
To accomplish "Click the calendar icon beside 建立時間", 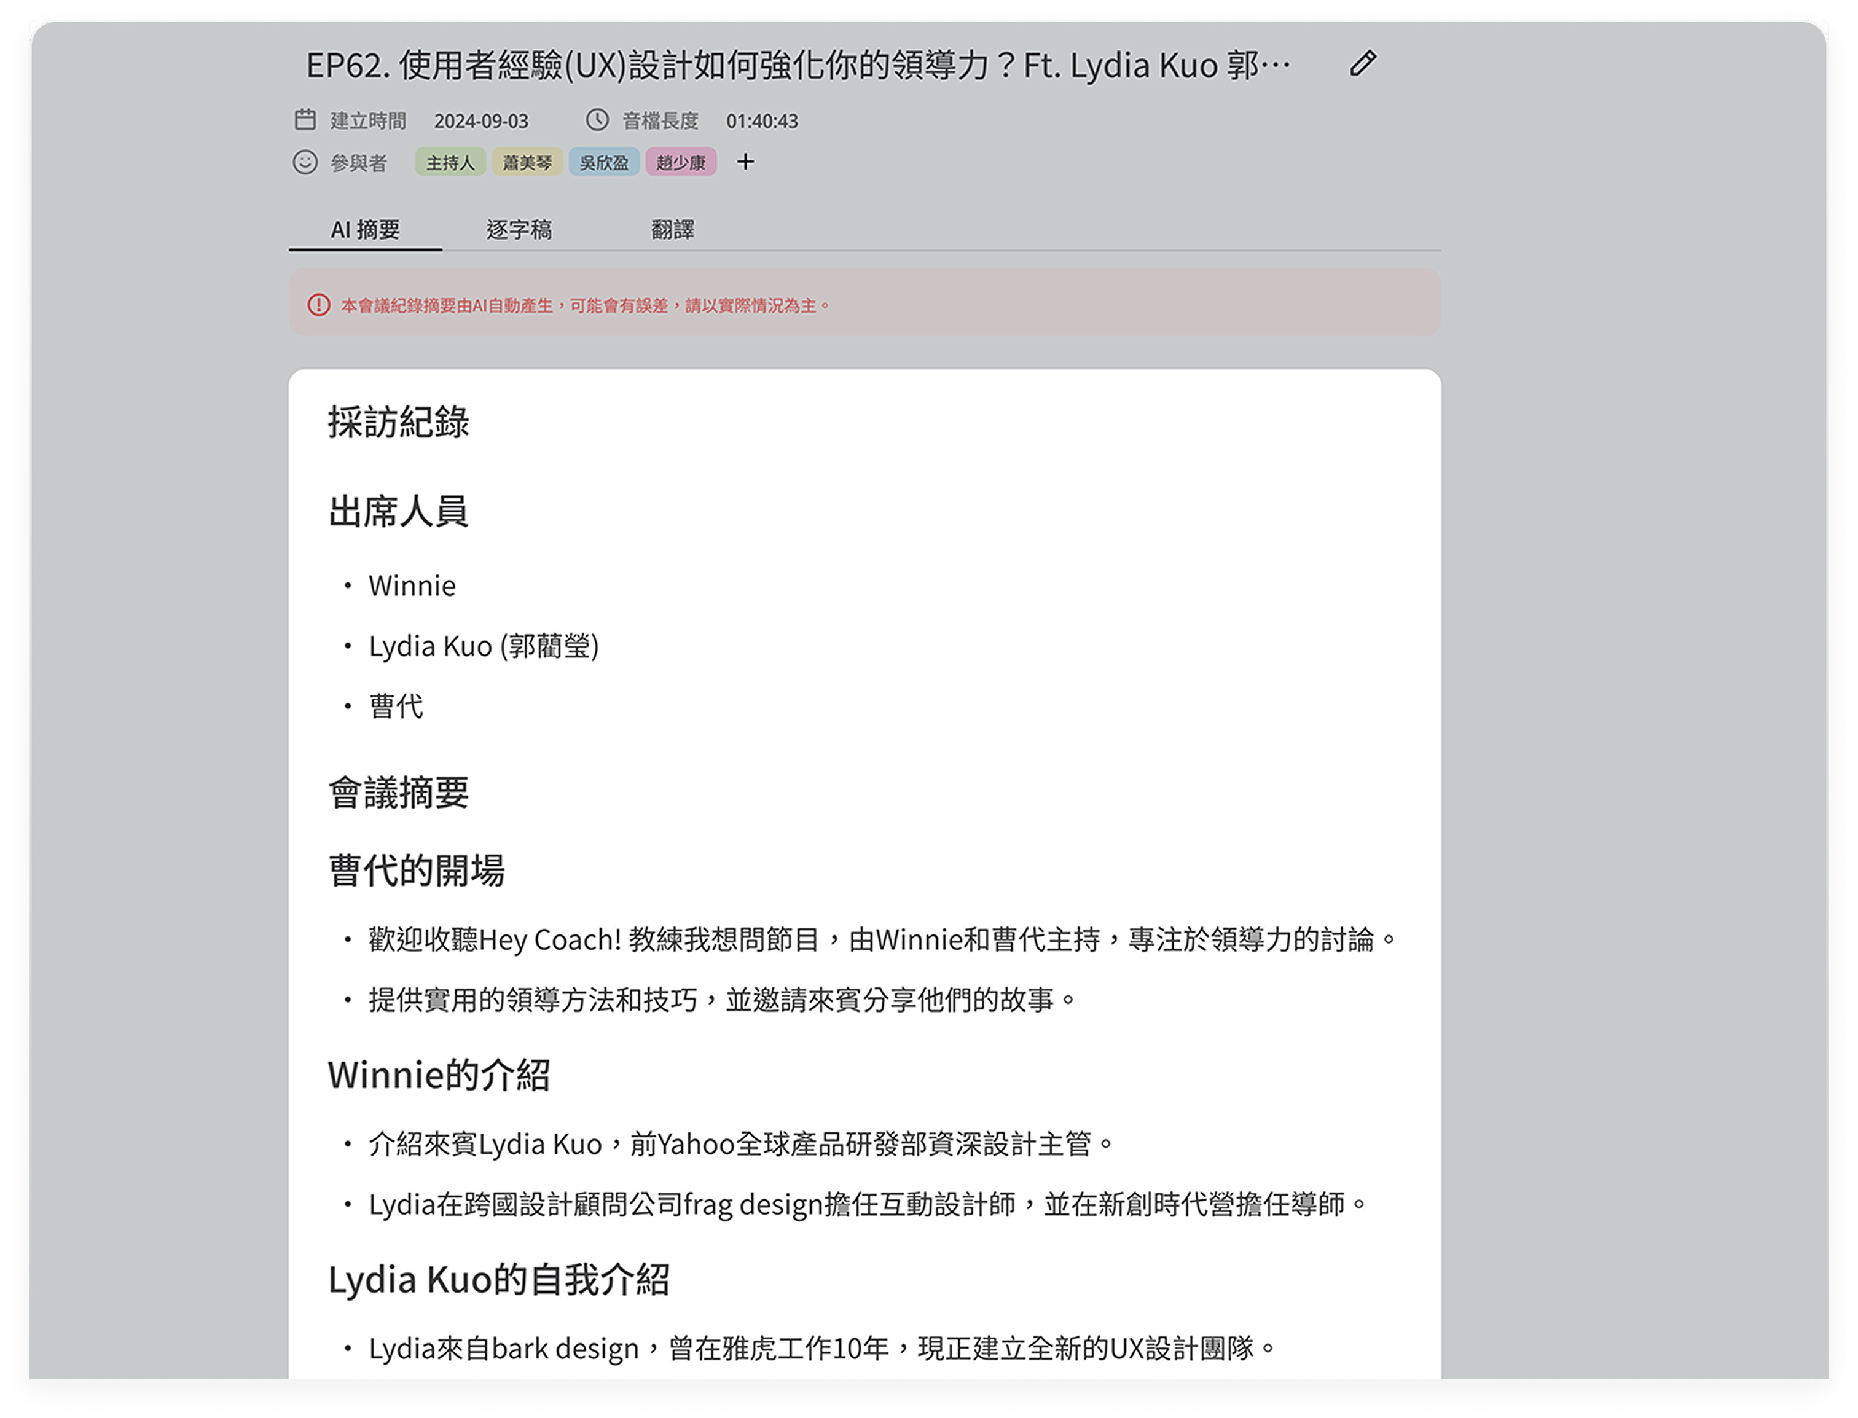I will click(305, 120).
